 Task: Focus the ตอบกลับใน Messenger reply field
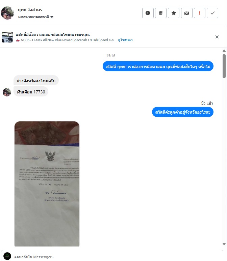(x=117, y=257)
